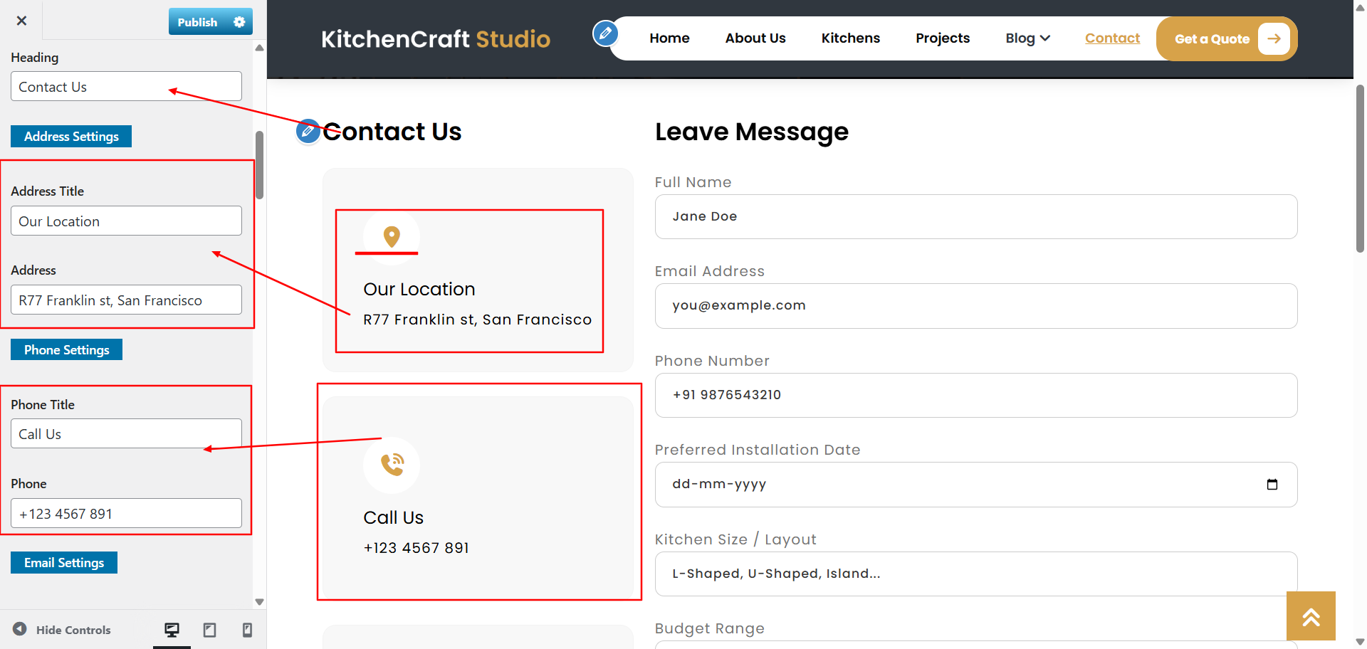Collapse the sidebar with Hide Controls

(62, 630)
